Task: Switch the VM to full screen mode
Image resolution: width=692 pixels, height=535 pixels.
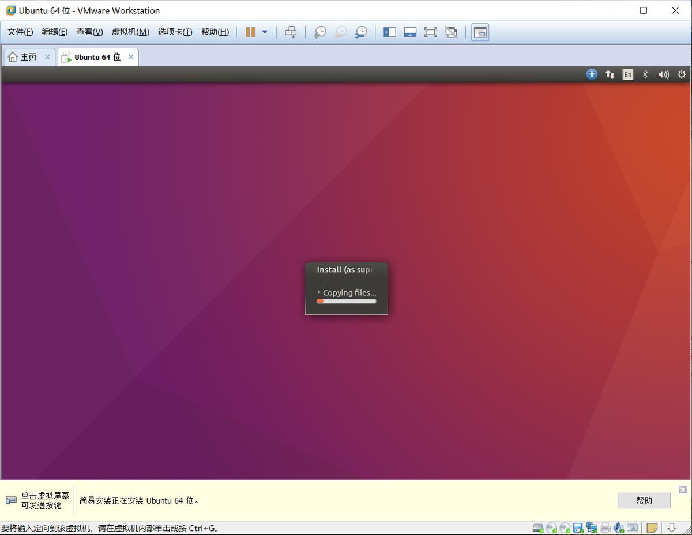Action: click(430, 32)
